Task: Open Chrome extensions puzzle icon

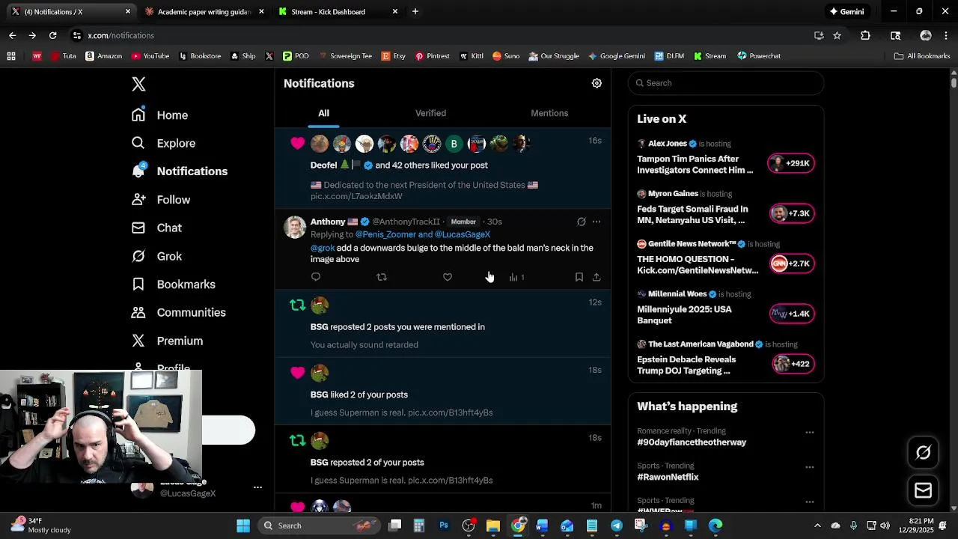Action: pyautogui.click(x=865, y=35)
